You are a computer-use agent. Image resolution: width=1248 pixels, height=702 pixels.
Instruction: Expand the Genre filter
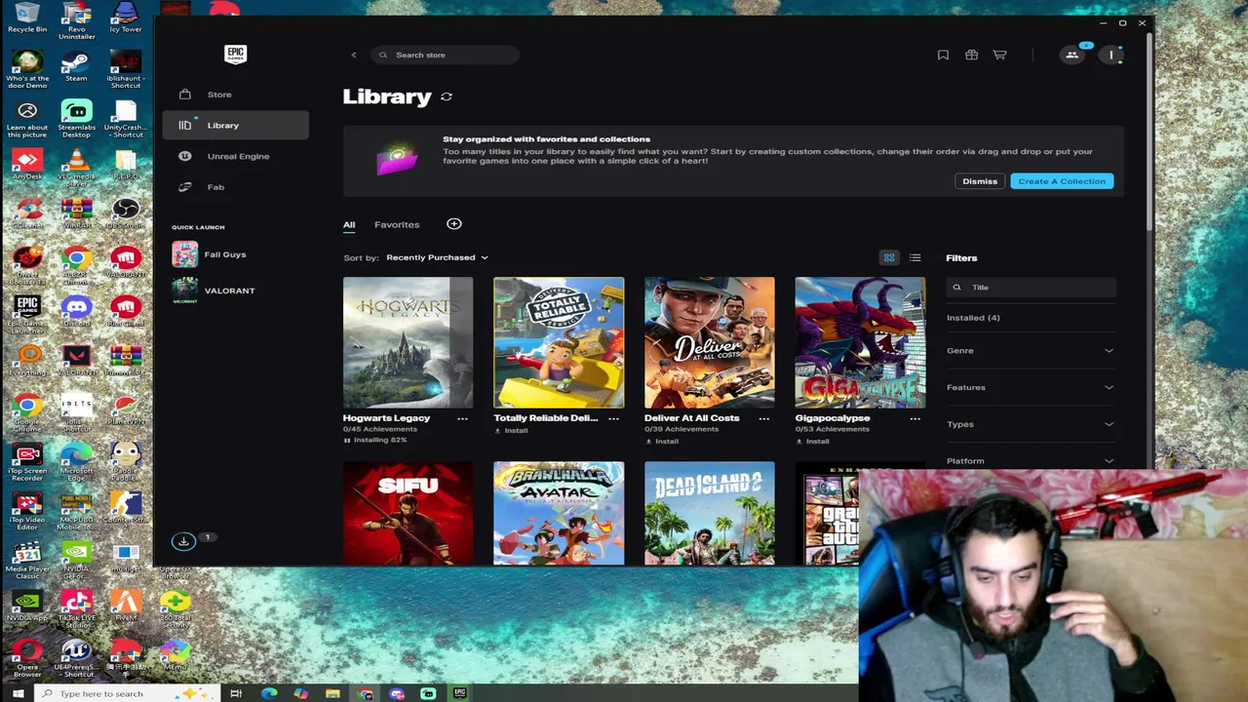pos(1031,351)
